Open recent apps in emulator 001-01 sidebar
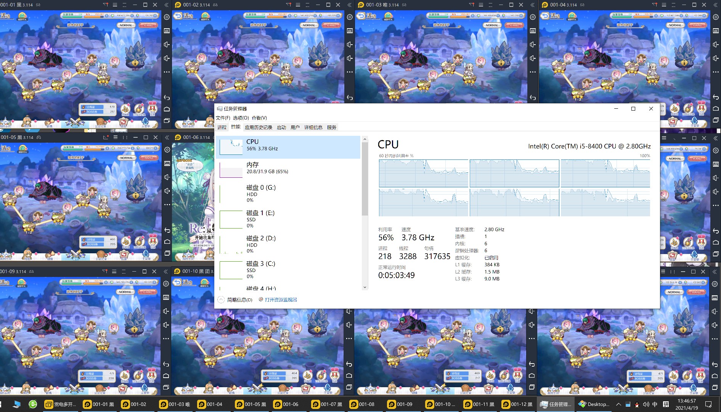Viewport: 721px width, 412px height. pyautogui.click(x=167, y=121)
